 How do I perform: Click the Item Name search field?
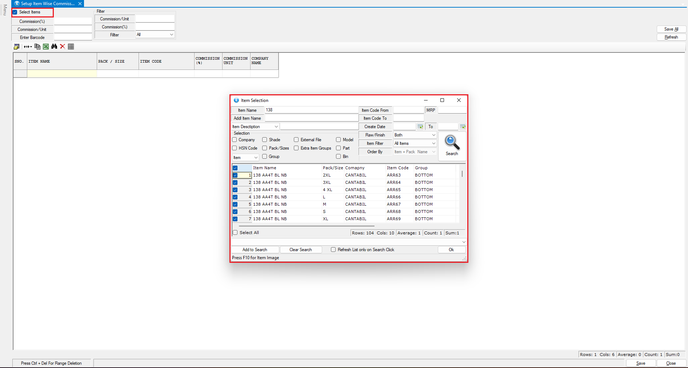pyautogui.click(x=311, y=110)
